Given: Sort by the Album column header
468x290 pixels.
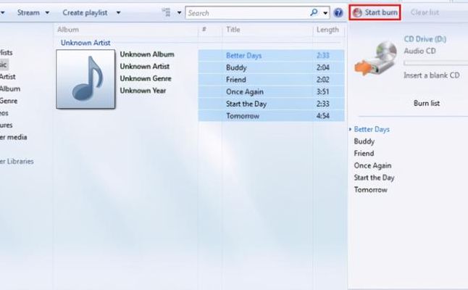Looking at the screenshot, I should click(x=68, y=30).
